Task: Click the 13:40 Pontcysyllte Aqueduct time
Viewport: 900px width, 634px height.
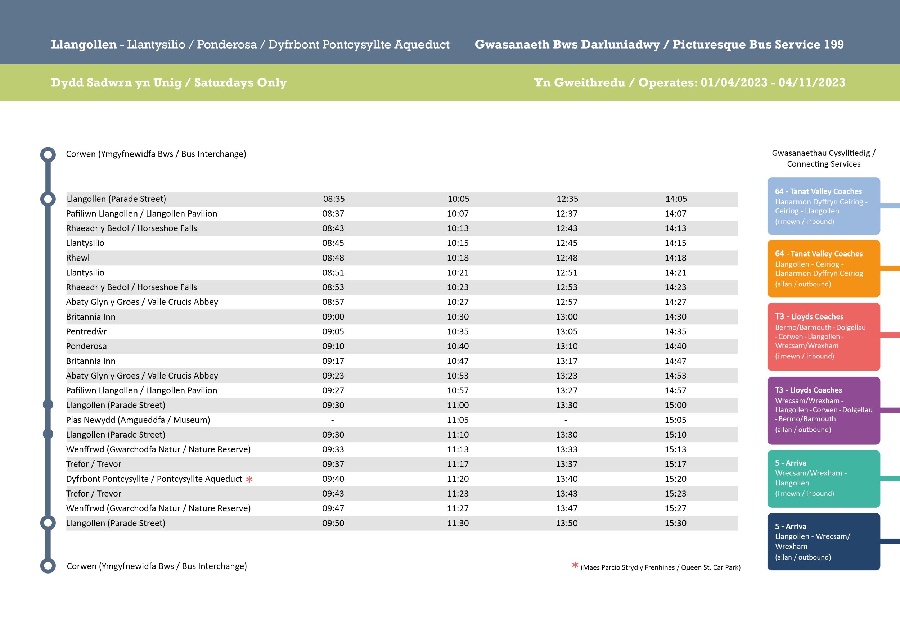Action: 567,479
